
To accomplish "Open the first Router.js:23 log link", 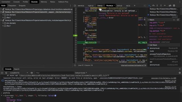I will (x=171, y=80).
